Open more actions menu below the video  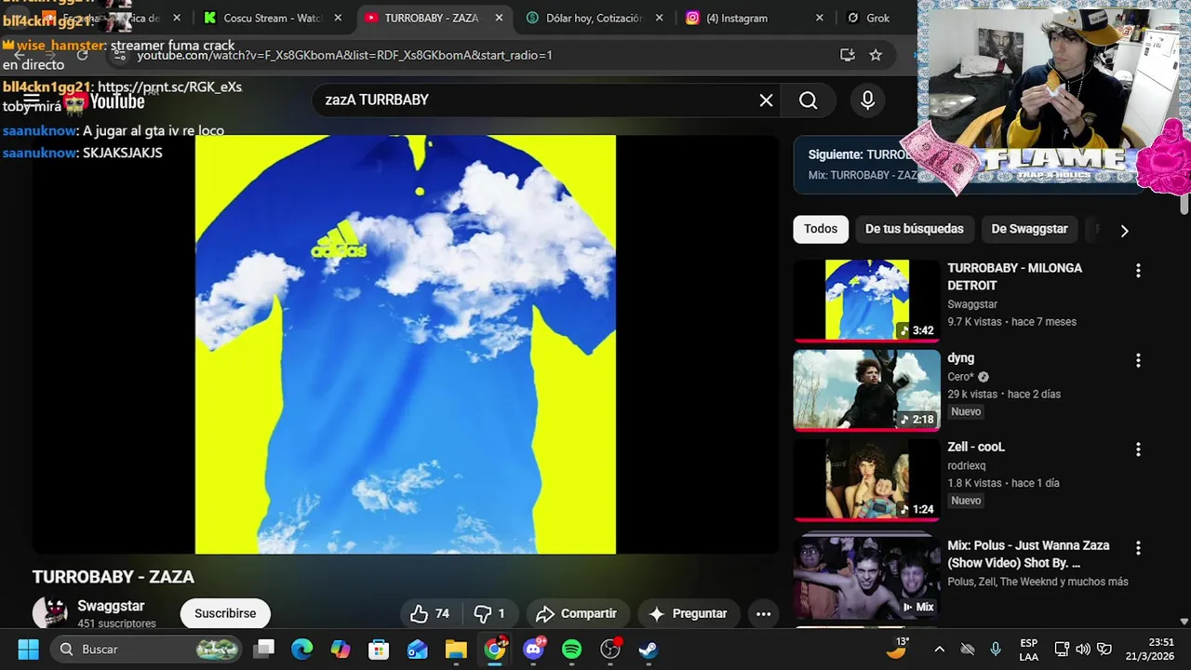pyautogui.click(x=763, y=613)
